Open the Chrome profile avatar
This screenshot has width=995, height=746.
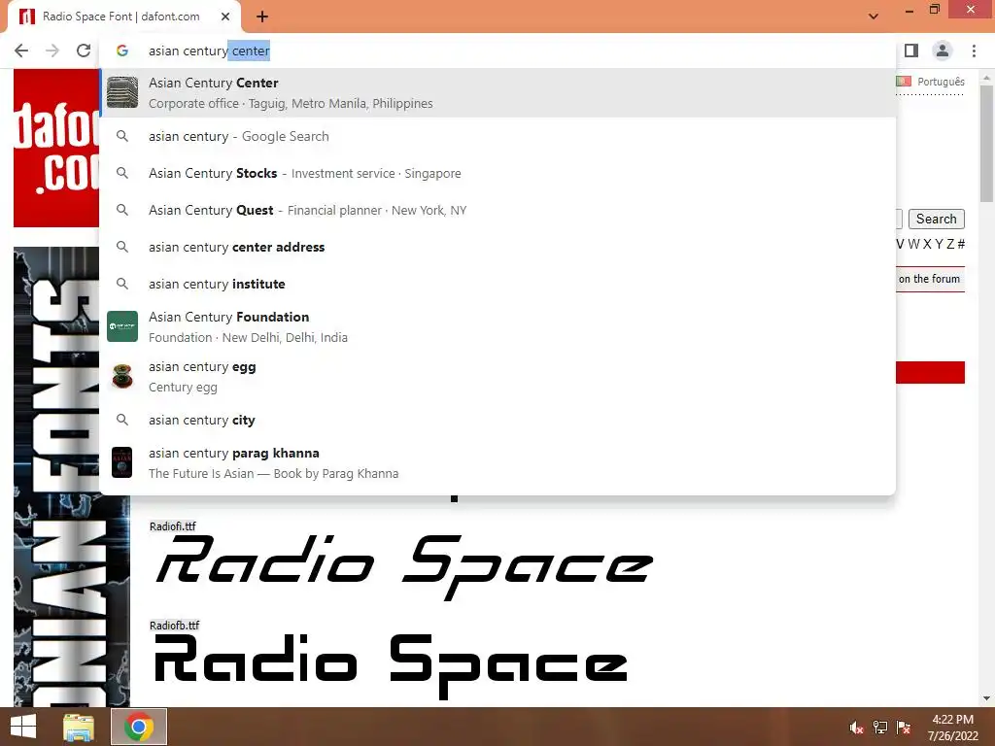943,51
